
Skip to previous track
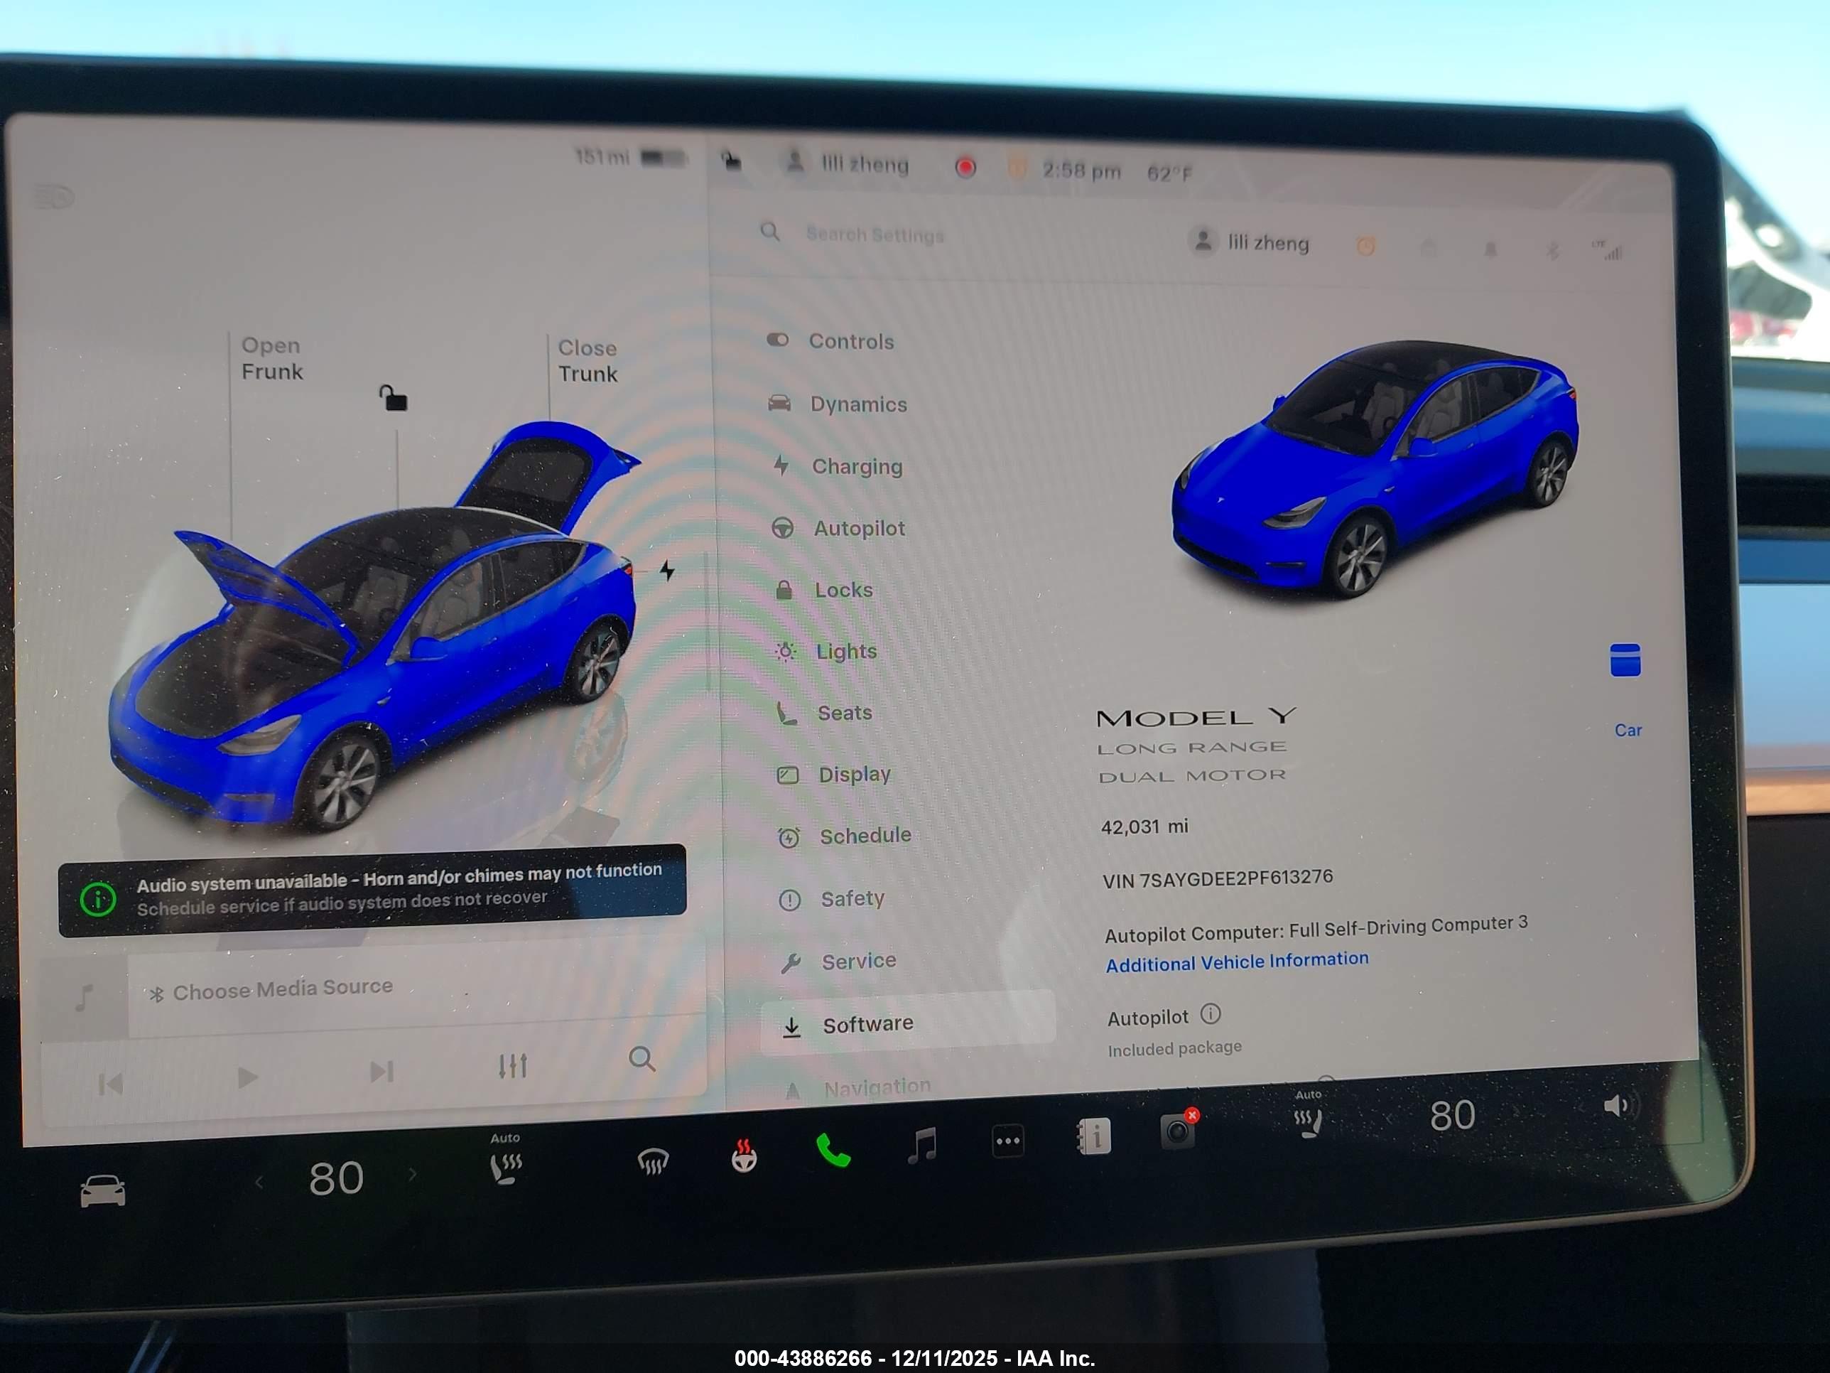click(x=110, y=1083)
